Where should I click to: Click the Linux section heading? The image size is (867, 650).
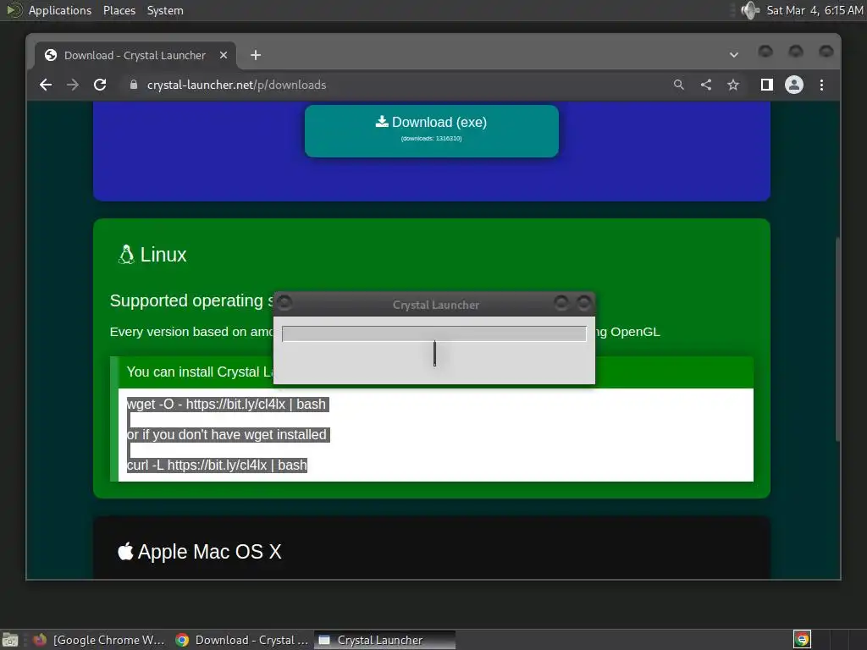tap(152, 254)
